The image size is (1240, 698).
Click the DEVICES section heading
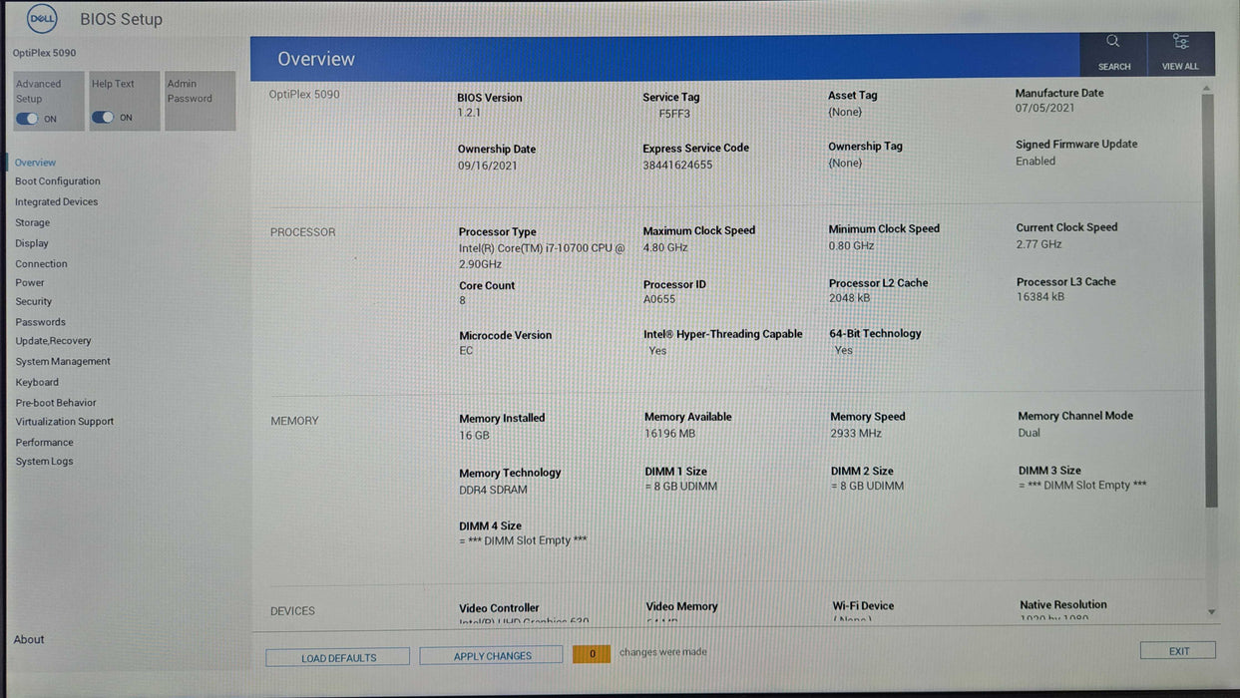[292, 611]
